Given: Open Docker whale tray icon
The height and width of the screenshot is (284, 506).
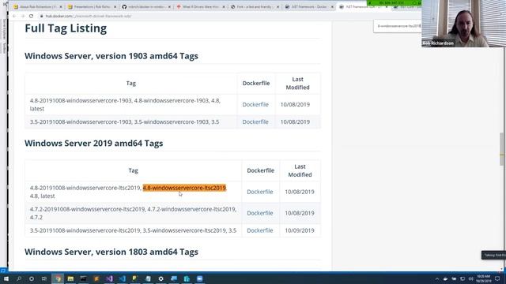Looking at the screenshot, I should (x=445, y=278).
